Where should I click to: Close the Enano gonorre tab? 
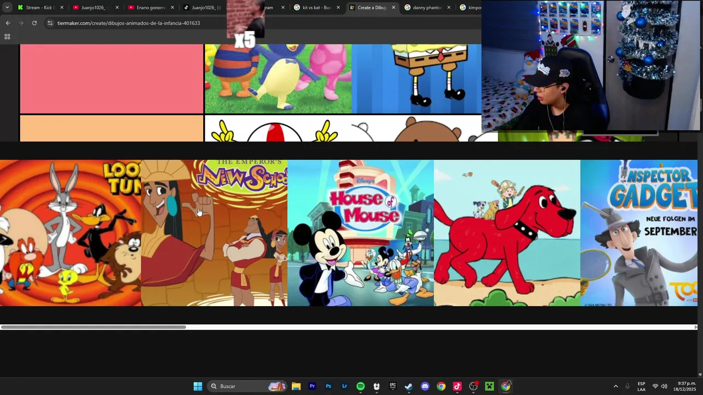(172, 8)
